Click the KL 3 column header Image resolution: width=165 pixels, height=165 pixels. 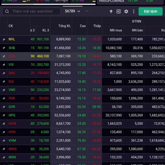[46, 30]
